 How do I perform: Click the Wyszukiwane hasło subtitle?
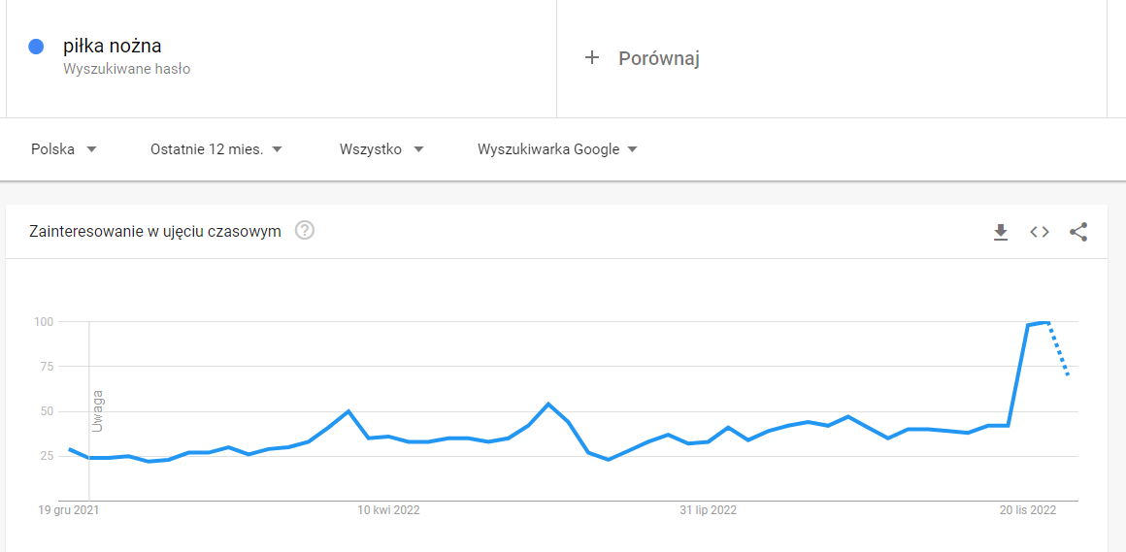click(x=126, y=69)
